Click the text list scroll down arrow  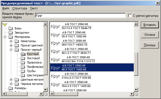pos(136,89)
